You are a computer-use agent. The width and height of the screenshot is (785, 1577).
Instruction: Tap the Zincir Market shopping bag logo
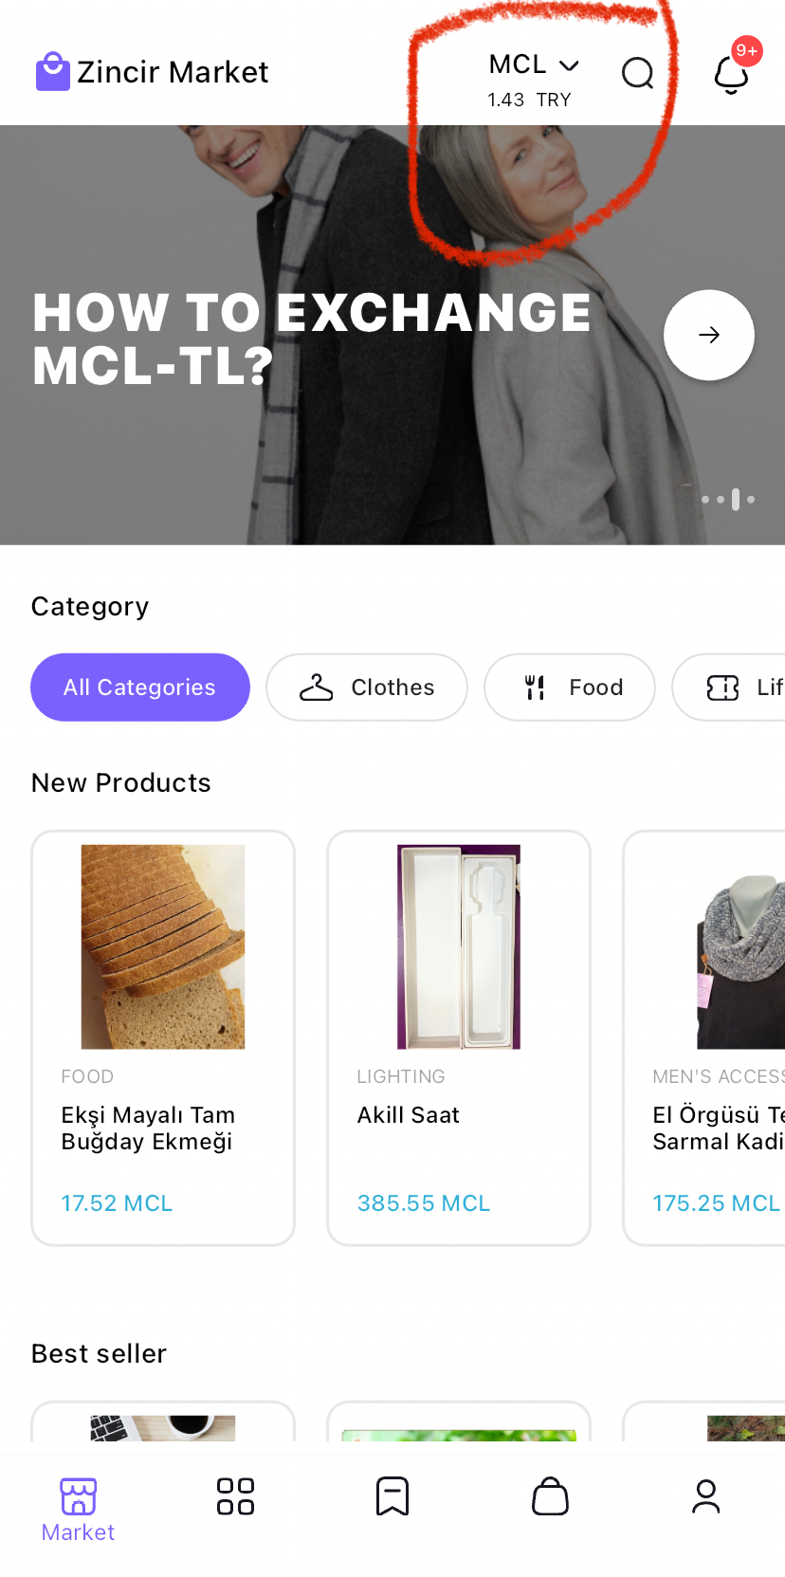tap(53, 71)
